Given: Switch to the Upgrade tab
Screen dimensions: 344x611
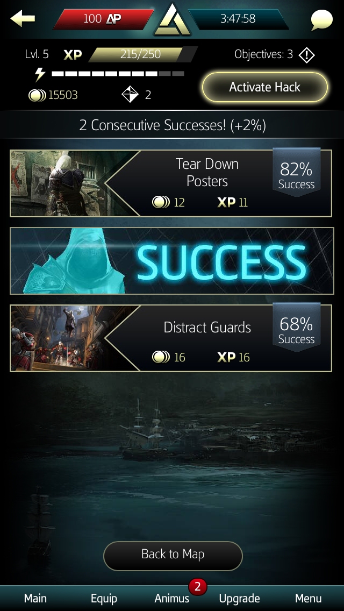Looking at the screenshot, I should (x=239, y=598).
